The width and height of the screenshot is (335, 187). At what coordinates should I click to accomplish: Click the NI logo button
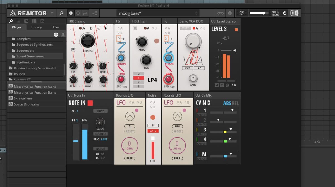[294, 13]
